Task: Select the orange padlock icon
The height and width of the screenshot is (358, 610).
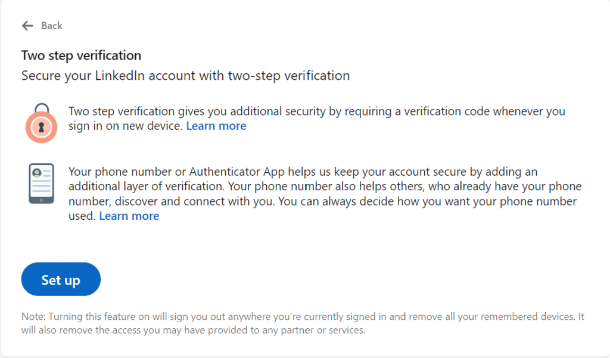Action: coord(41,123)
